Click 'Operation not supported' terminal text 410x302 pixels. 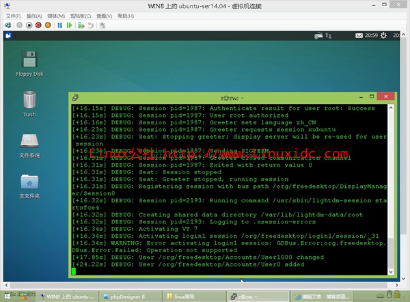[191, 250]
